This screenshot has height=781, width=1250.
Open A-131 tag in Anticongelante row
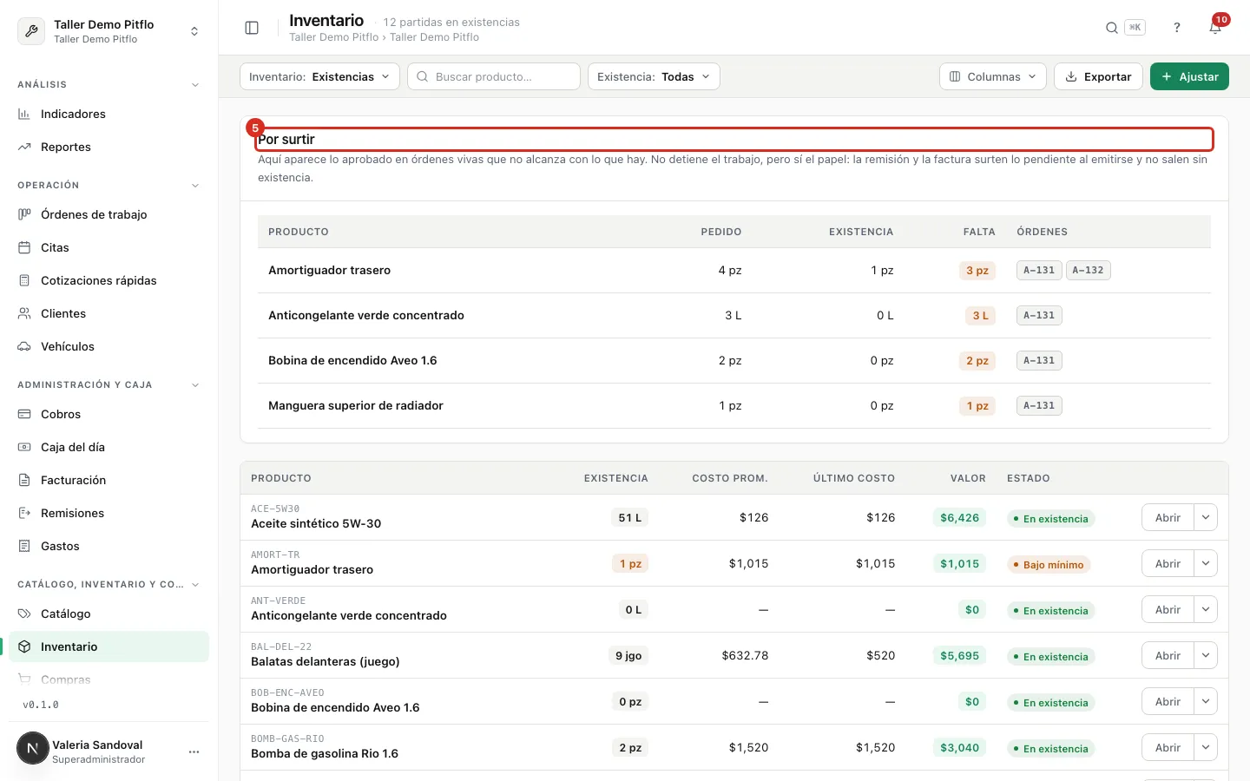click(1039, 315)
